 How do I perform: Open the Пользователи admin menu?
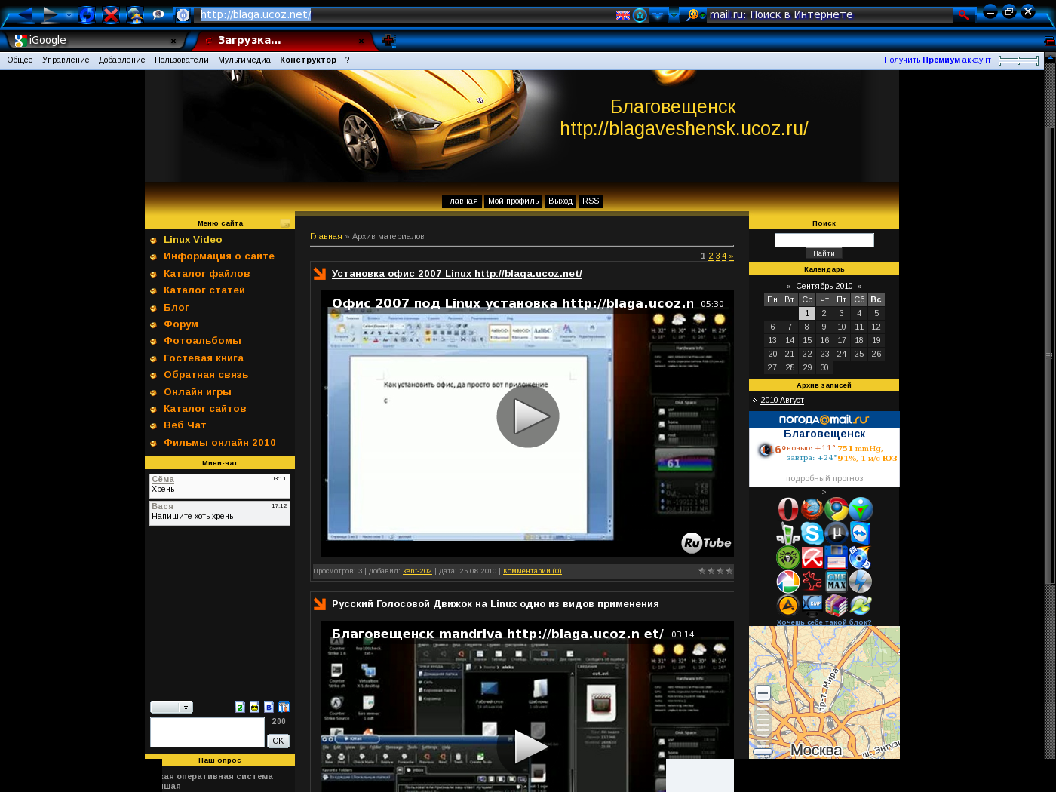(x=182, y=60)
